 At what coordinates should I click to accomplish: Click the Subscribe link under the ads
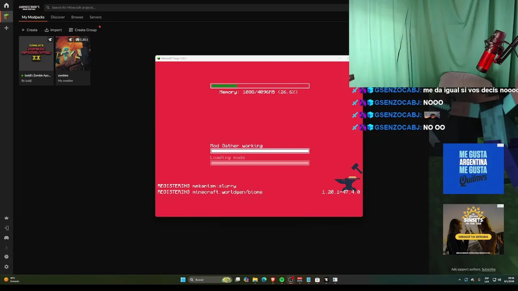[488, 269]
